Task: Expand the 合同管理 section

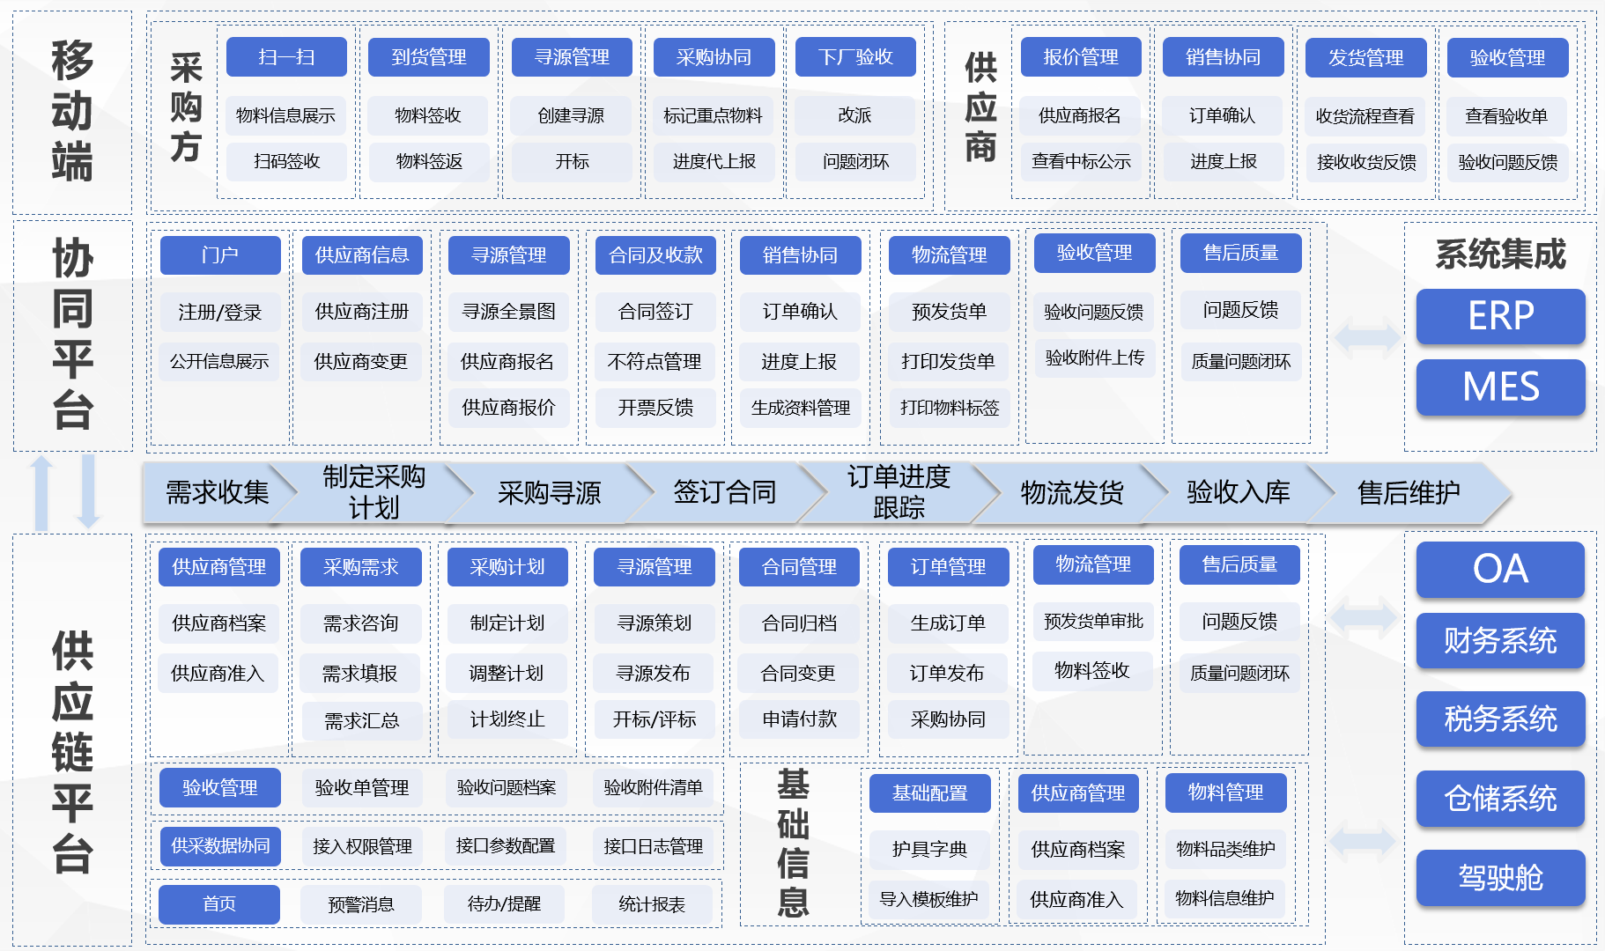Action: [798, 567]
